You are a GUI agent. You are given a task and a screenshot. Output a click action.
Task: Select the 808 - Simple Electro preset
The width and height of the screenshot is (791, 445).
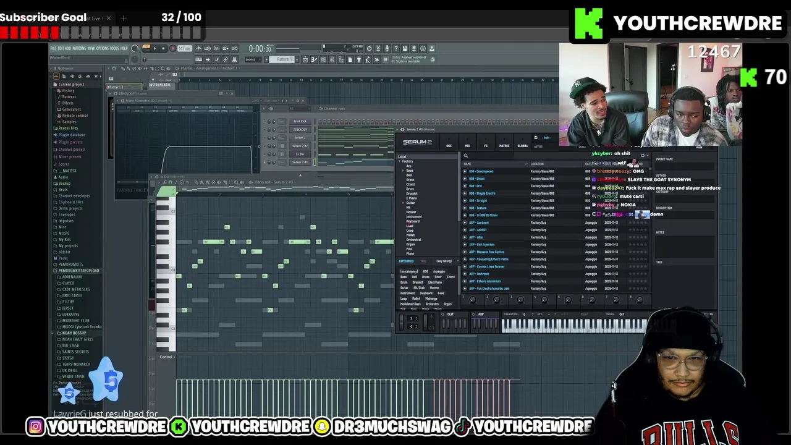(x=482, y=193)
